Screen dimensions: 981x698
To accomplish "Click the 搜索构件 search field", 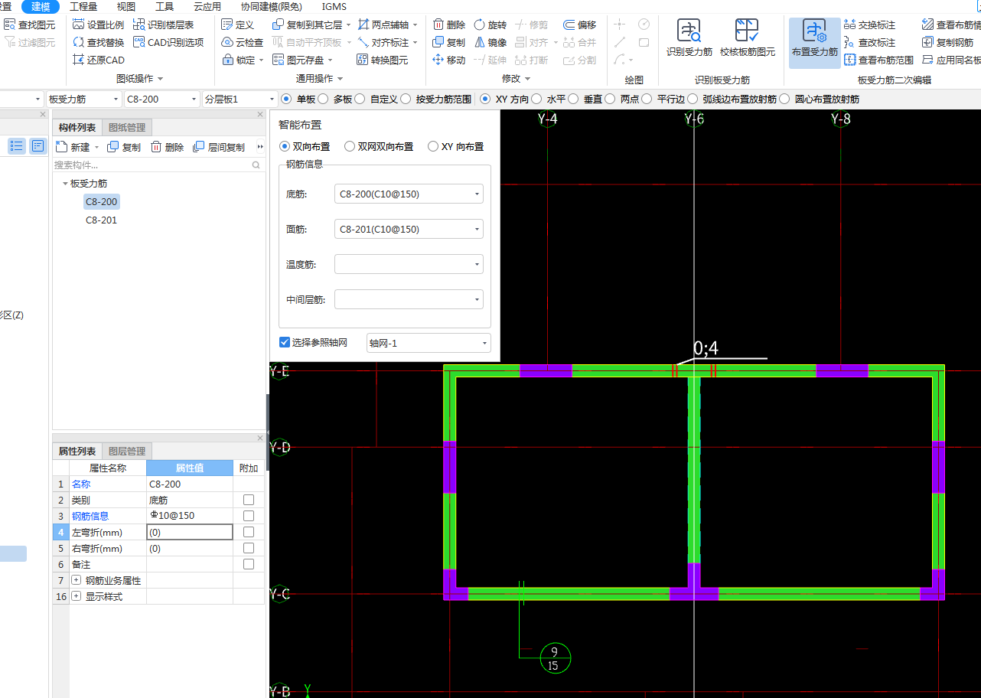I will [x=157, y=165].
